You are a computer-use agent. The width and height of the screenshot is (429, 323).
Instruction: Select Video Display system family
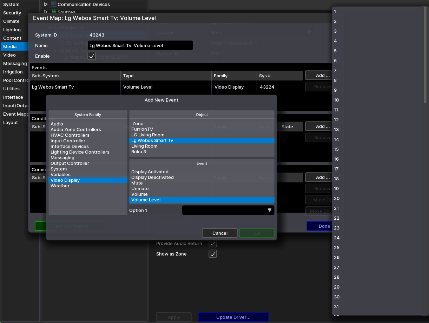click(88, 180)
